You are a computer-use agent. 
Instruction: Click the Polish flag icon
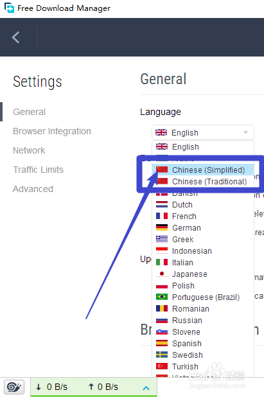click(x=162, y=285)
